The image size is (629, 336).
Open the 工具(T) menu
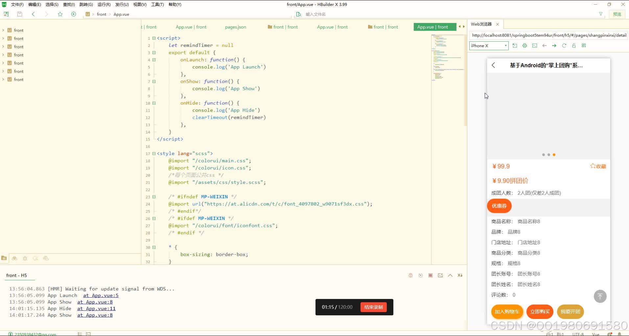pyautogui.click(x=157, y=4)
